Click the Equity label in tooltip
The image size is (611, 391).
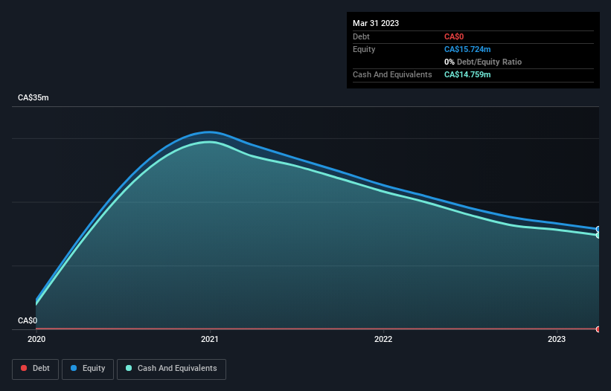(x=364, y=49)
